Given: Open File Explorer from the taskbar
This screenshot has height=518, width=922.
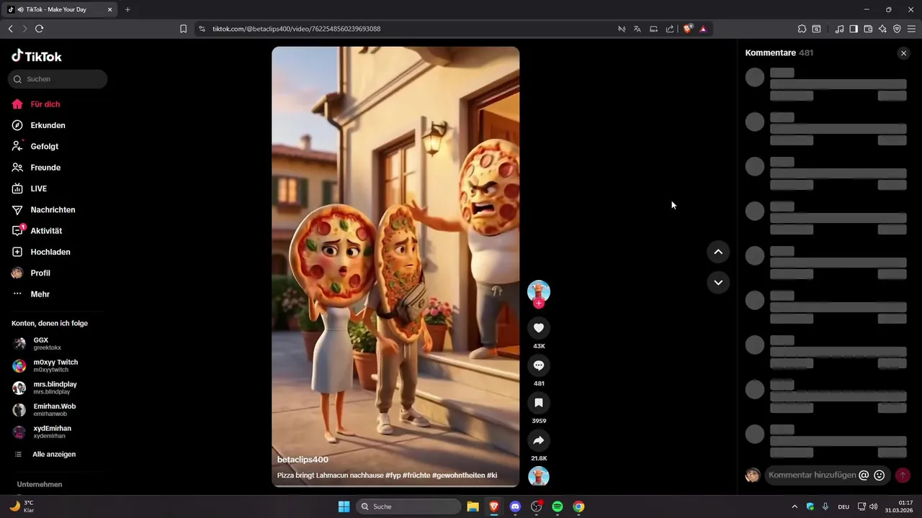Looking at the screenshot, I should [x=473, y=506].
